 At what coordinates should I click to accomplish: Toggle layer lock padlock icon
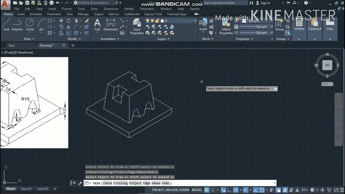[157, 20]
